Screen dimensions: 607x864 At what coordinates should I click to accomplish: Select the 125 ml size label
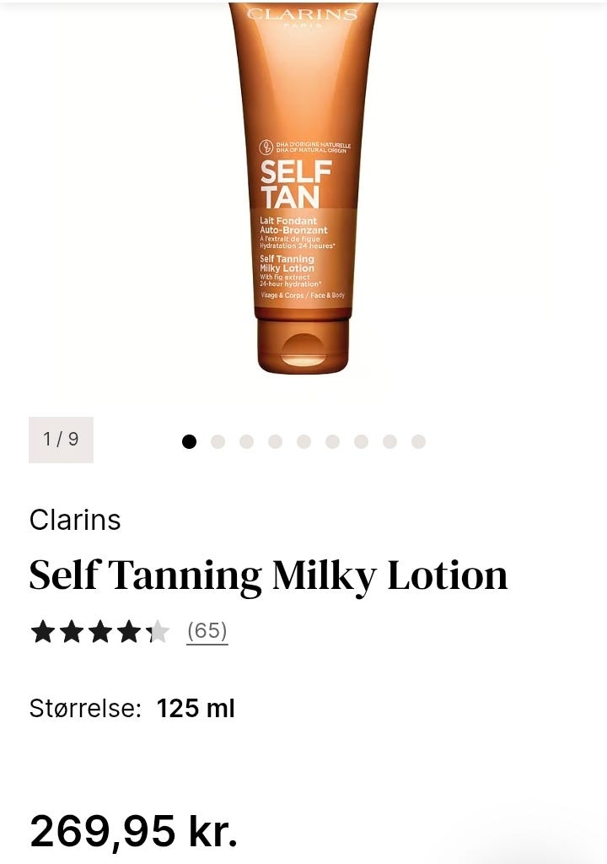click(196, 708)
